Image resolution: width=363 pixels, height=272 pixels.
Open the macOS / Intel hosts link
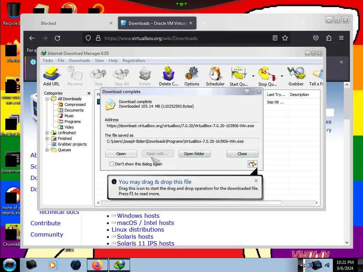[x=145, y=223]
